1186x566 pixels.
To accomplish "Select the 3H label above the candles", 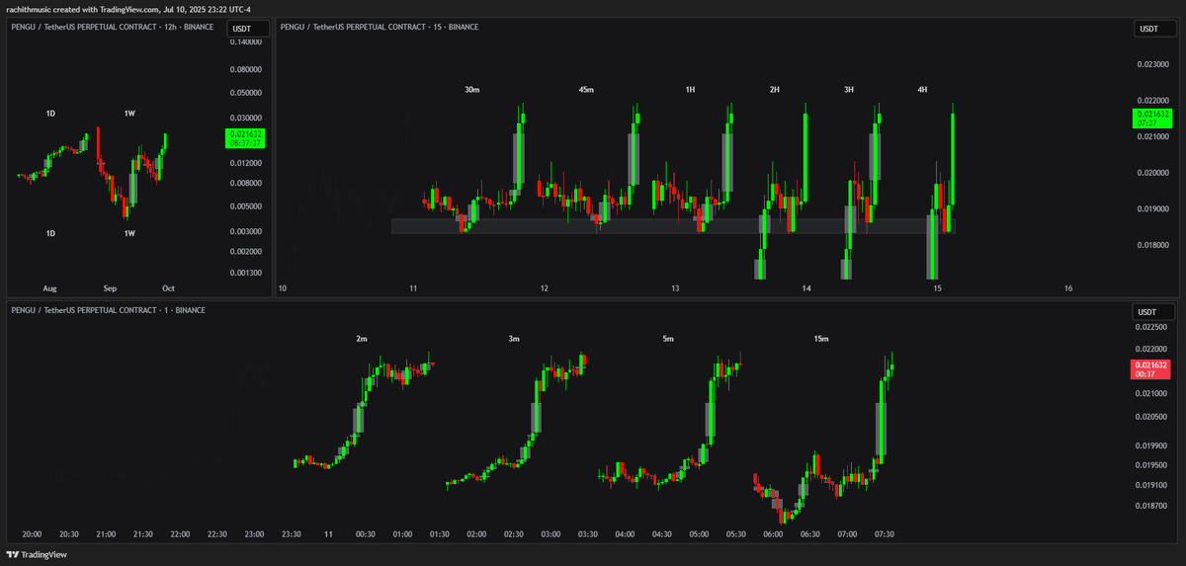I will click(849, 90).
